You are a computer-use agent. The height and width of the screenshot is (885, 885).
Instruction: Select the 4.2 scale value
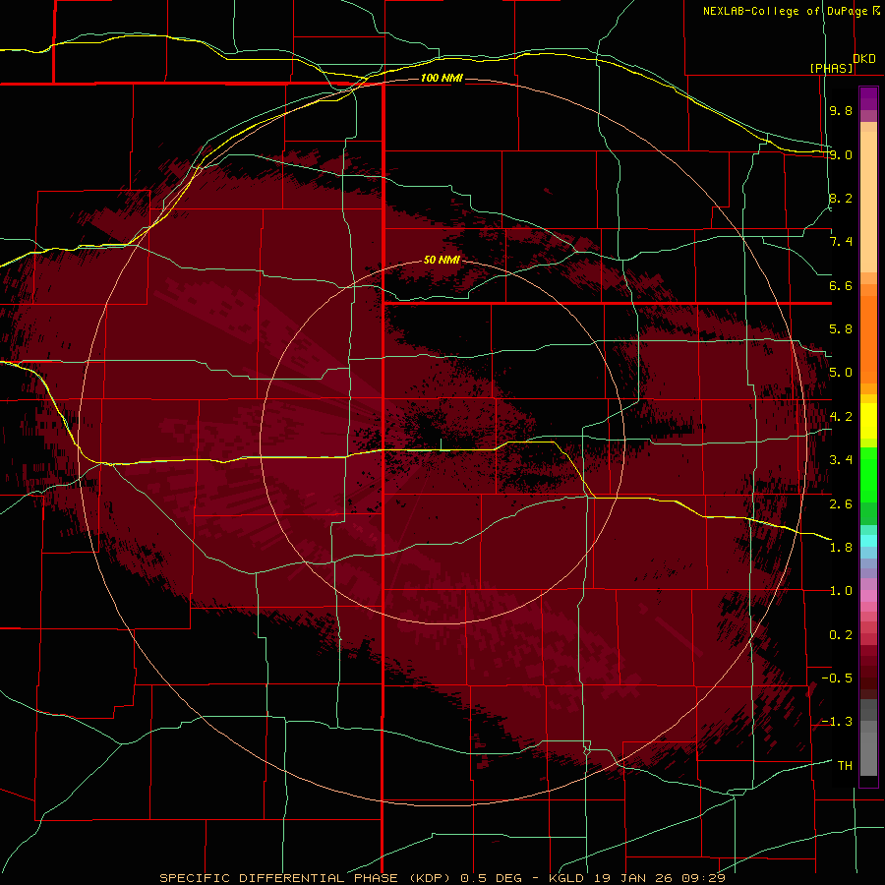(841, 417)
